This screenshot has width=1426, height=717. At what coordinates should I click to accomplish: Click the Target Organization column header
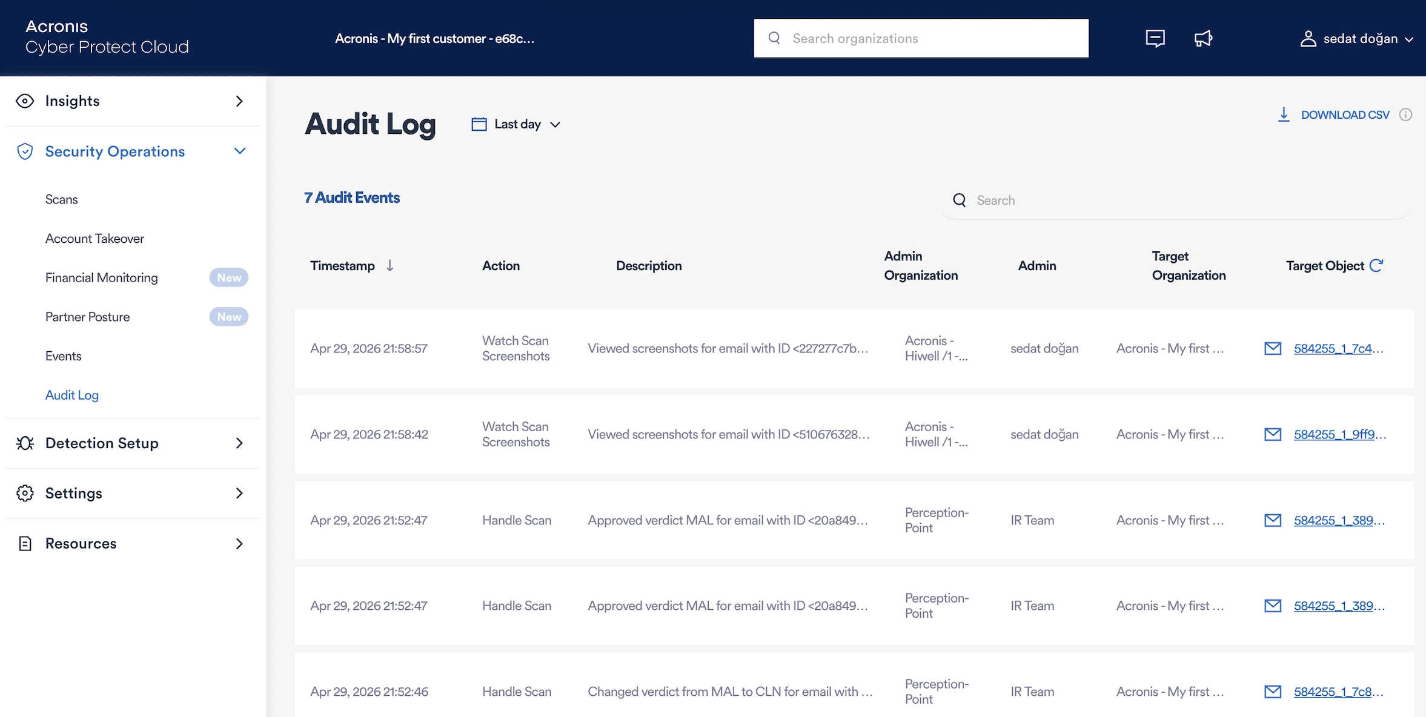(x=1189, y=265)
